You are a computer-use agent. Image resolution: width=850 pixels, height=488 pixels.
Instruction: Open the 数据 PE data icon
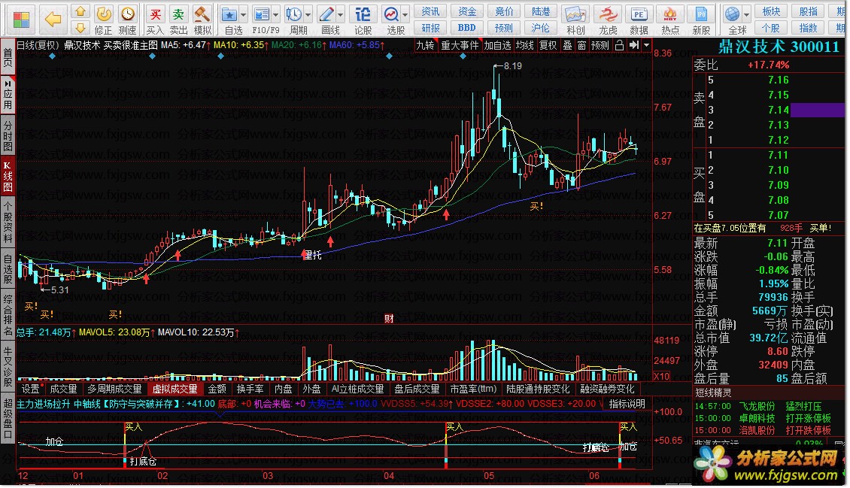pyautogui.click(x=639, y=14)
